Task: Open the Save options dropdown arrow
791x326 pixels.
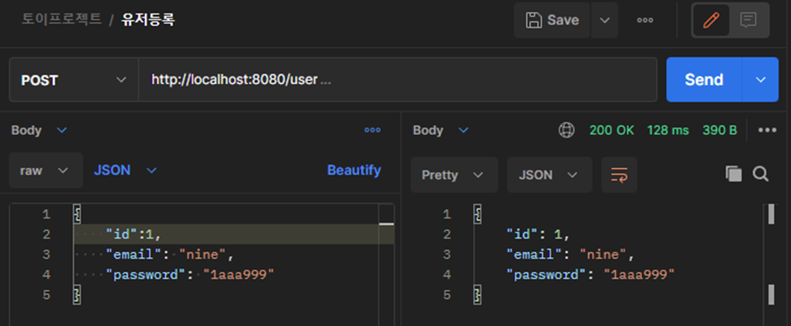Action: [604, 20]
